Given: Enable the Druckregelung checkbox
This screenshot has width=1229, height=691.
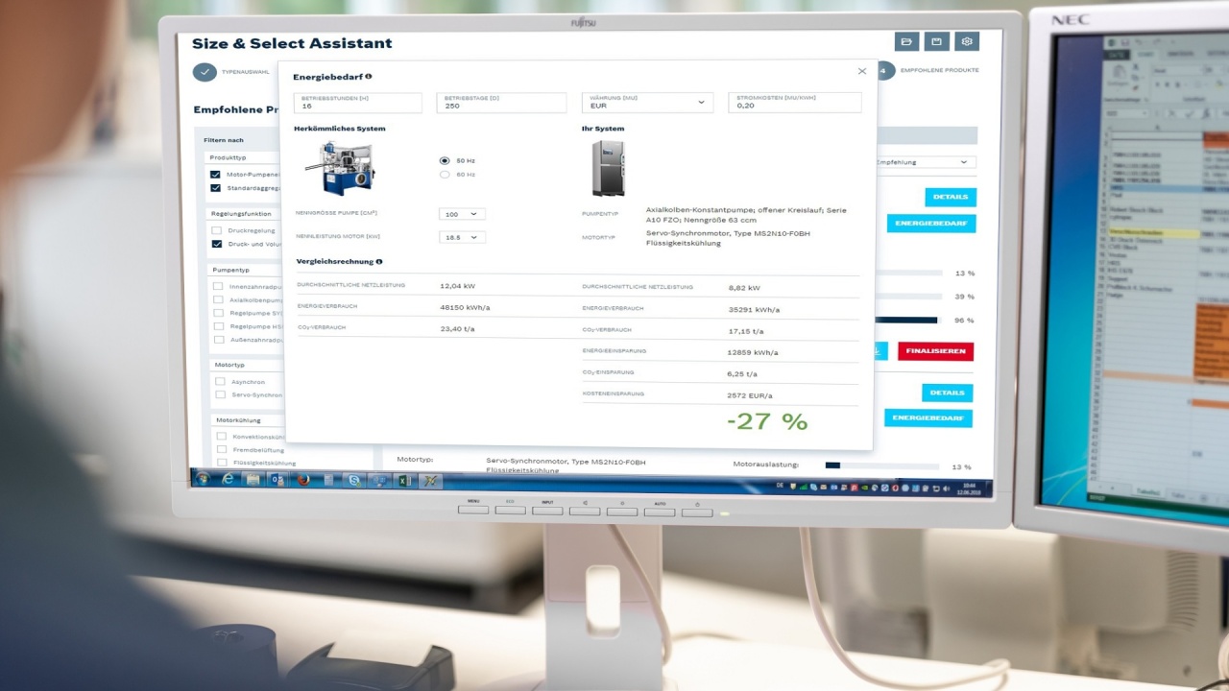Looking at the screenshot, I should (x=219, y=230).
